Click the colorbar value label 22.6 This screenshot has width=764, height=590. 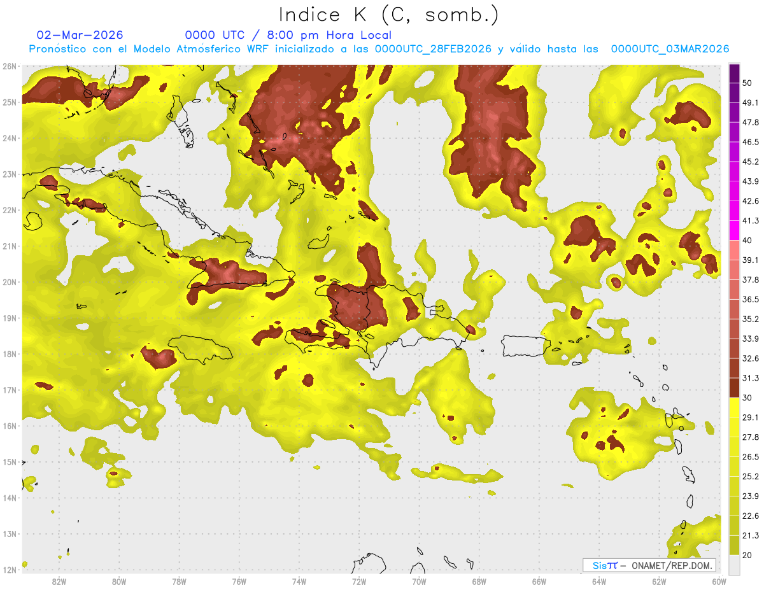751,516
